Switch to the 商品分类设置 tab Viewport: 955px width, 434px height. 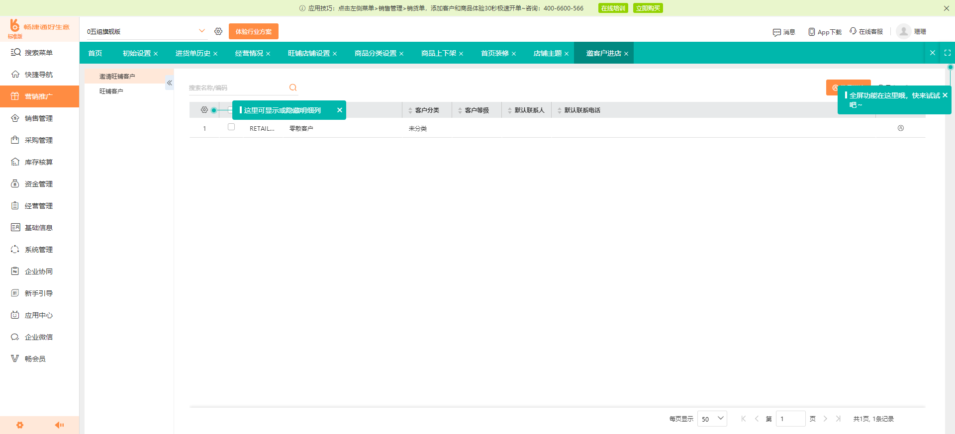pos(376,53)
